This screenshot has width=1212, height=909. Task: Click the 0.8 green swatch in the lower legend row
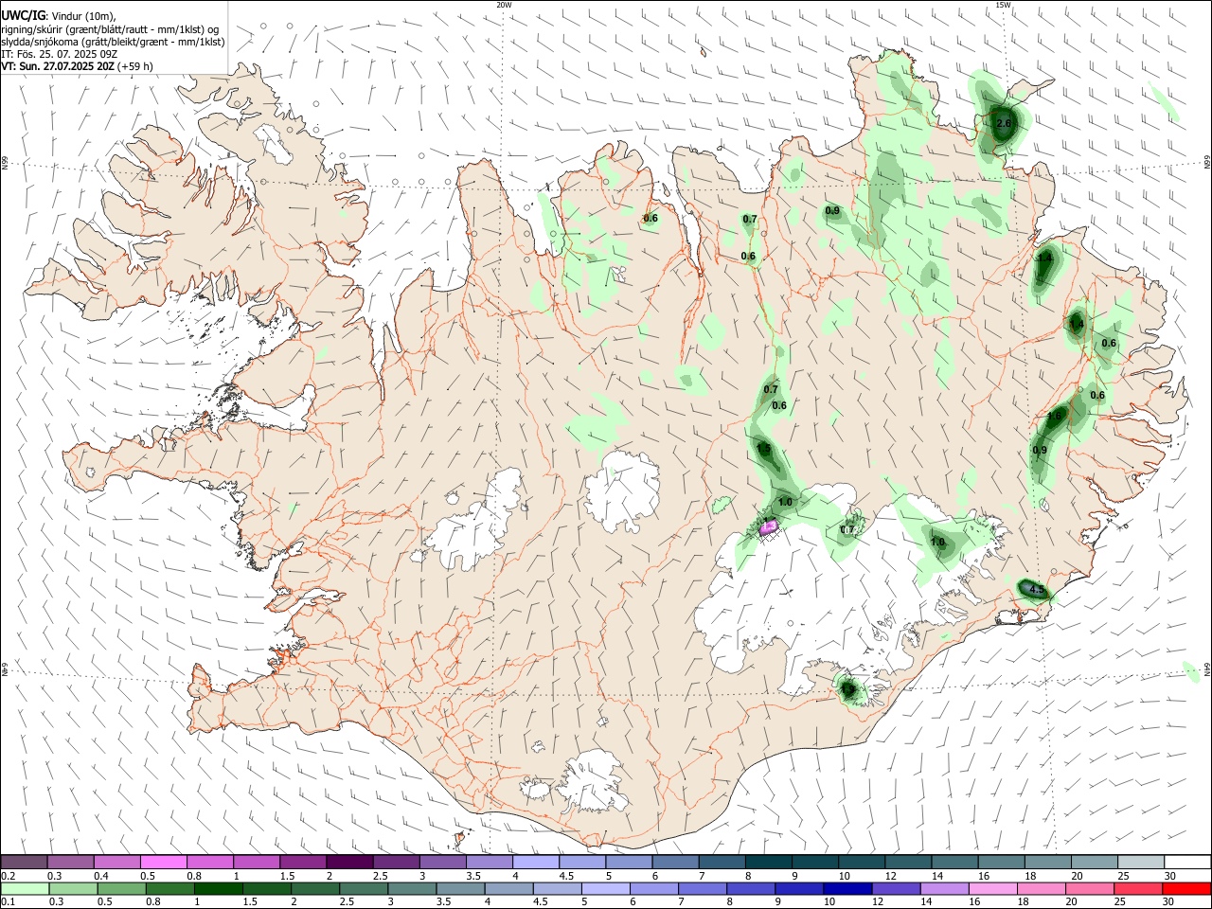point(169,888)
